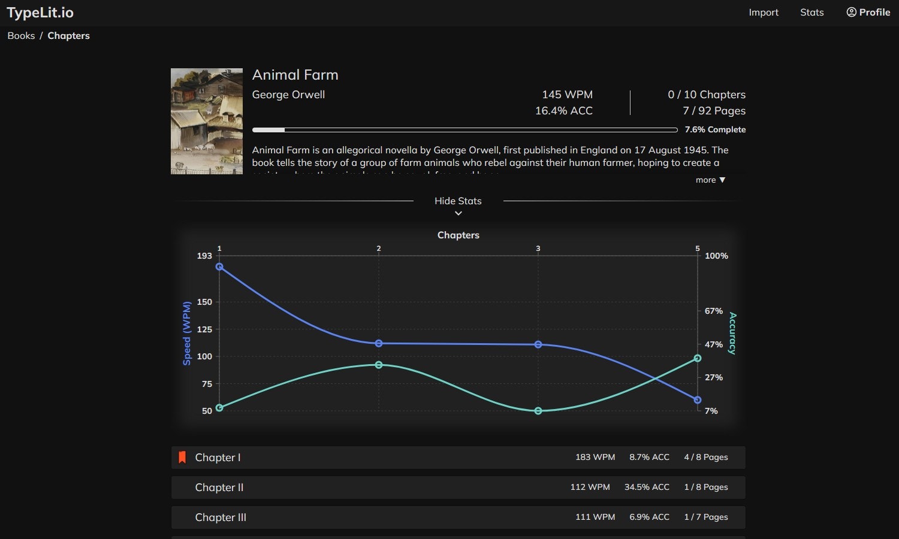
Task: Click the 1 / 7 Pages value for Chapter III
Action: pyautogui.click(x=706, y=517)
